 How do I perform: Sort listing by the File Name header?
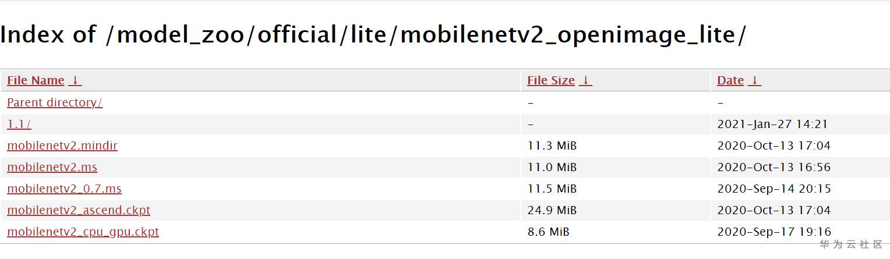coord(36,81)
